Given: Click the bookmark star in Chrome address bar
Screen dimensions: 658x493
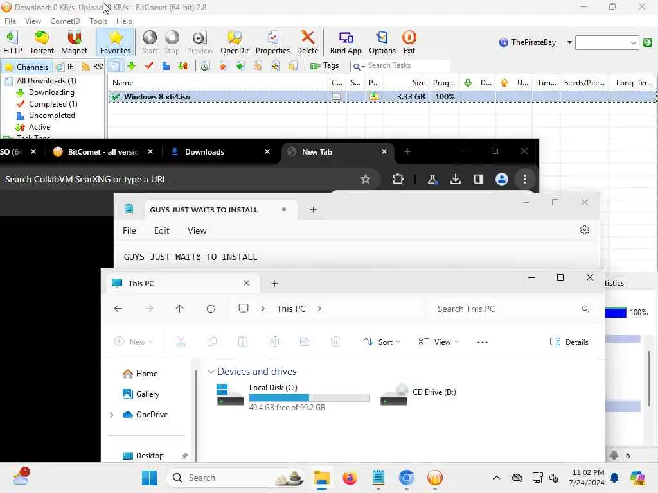Looking at the screenshot, I should 365,180.
